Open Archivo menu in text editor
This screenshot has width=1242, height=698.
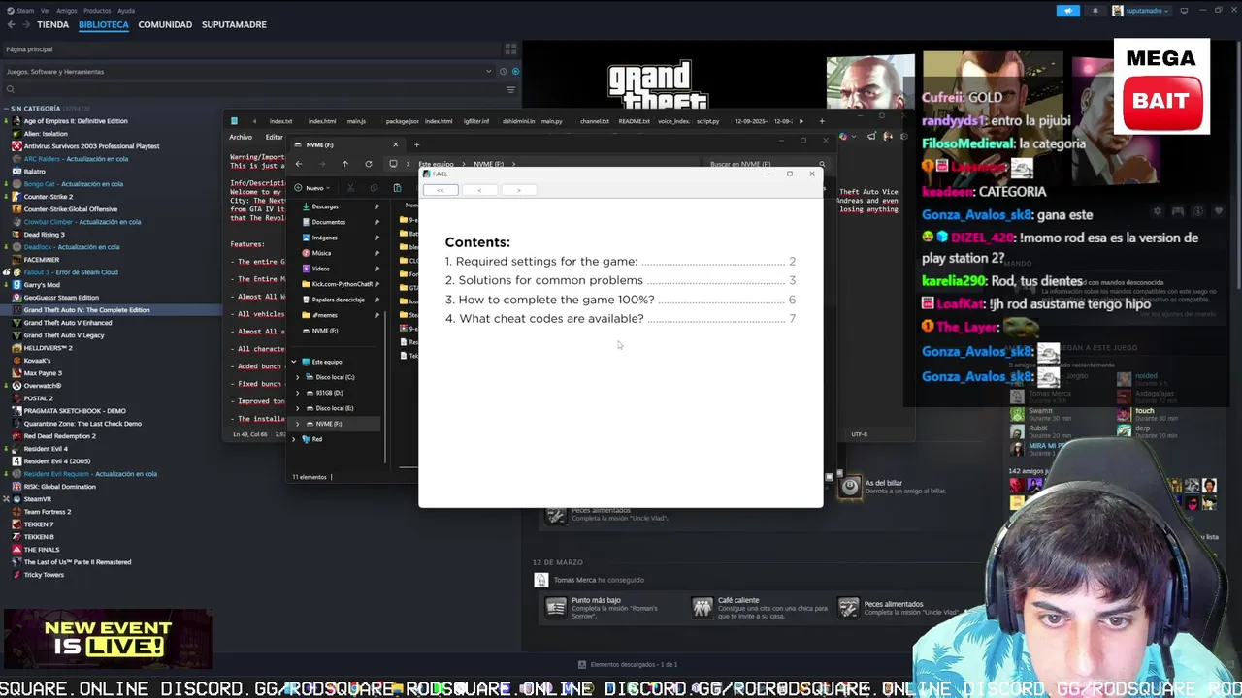coord(241,138)
